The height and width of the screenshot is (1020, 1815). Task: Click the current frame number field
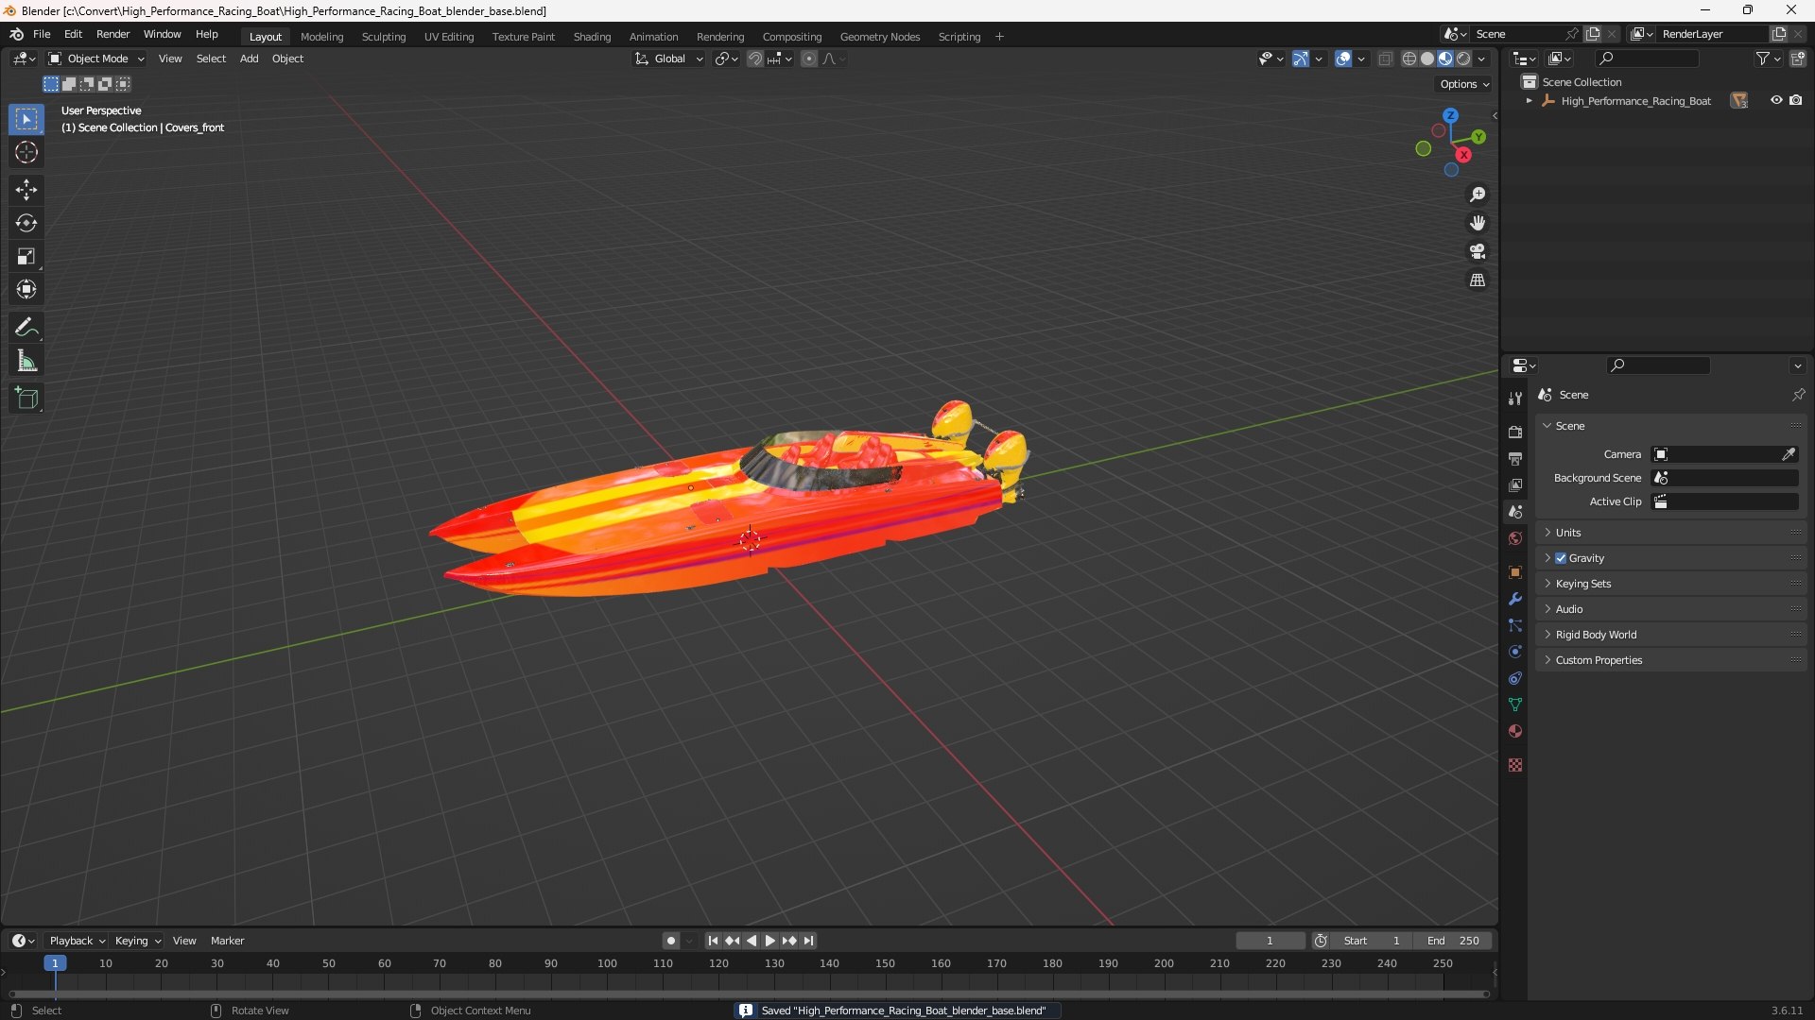[1270, 941]
